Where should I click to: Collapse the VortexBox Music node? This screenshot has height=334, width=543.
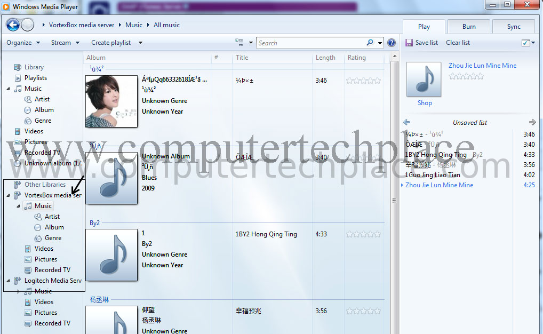[x=18, y=206]
